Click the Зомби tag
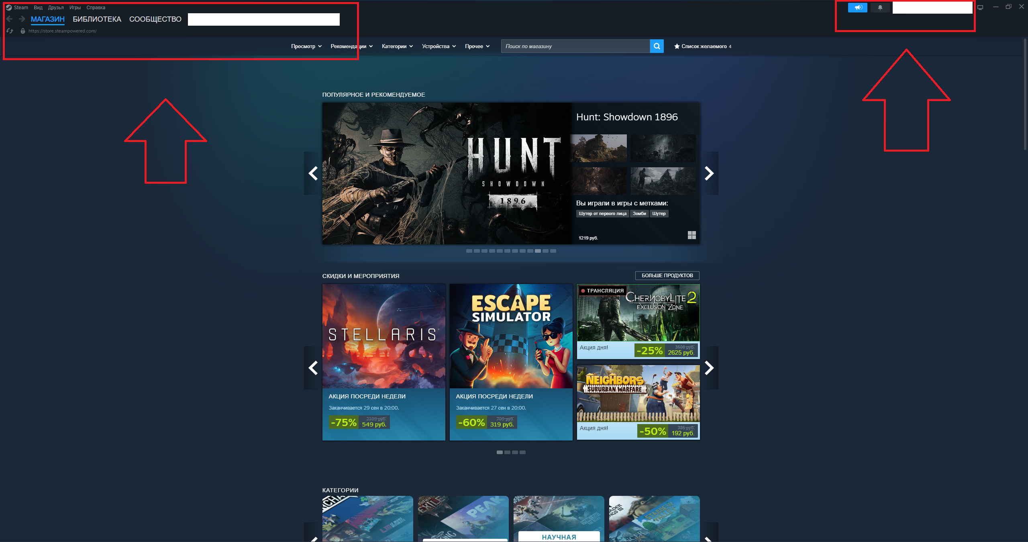The height and width of the screenshot is (542, 1028). 639,213
